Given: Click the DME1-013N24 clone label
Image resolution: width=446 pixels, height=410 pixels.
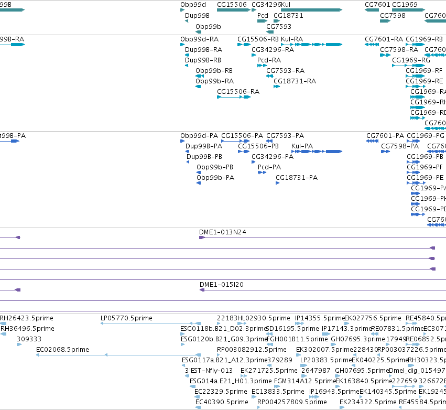Looking at the screenshot, I should point(222,232).
